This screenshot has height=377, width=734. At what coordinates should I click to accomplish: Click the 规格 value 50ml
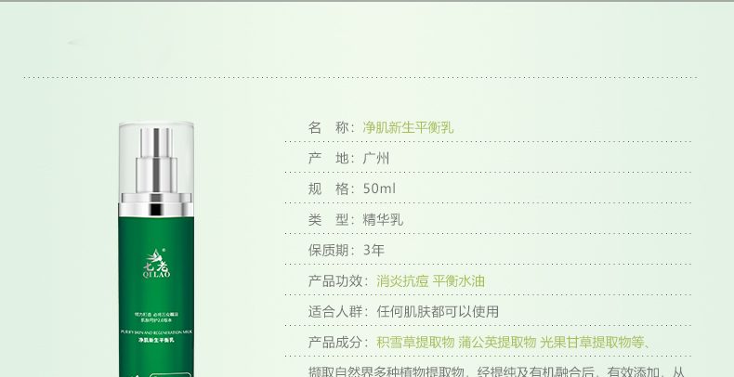tap(379, 189)
